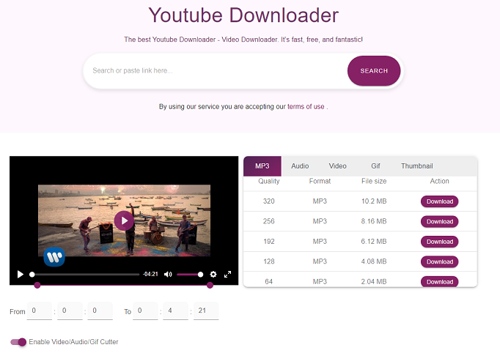The height and width of the screenshot is (353, 500).
Task: Mute the video with speaker icon
Action: [168, 275]
